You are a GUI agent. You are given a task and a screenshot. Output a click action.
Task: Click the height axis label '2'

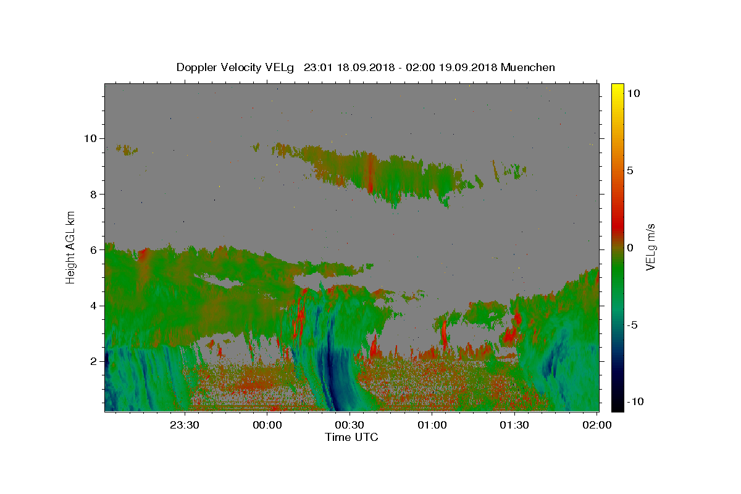pos(94,361)
